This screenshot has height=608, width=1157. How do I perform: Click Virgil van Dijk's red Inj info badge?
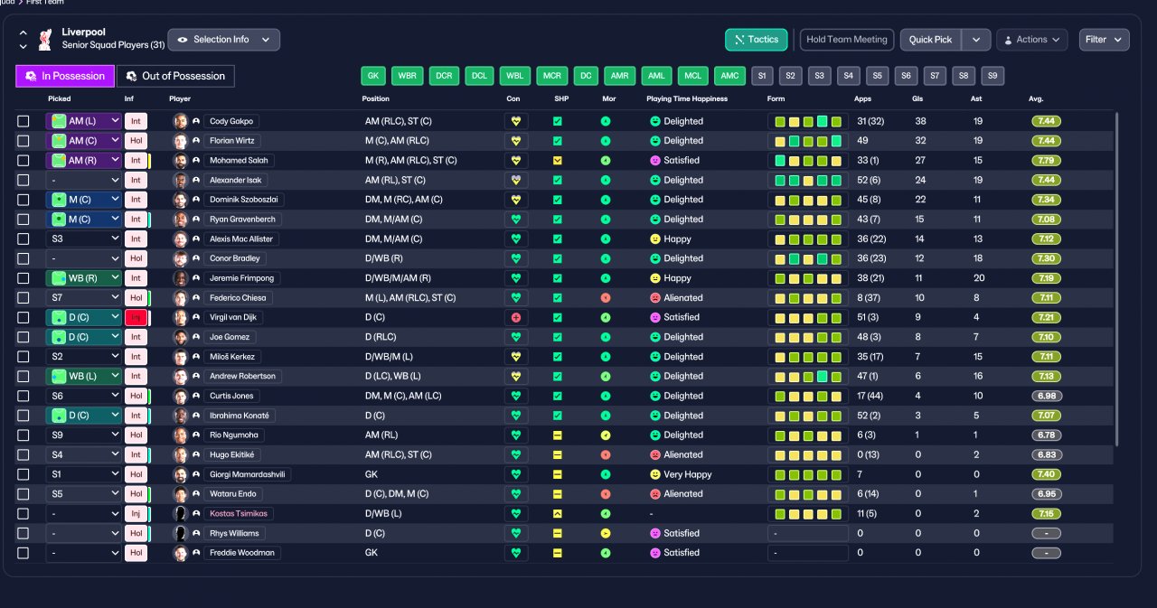(136, 317)
